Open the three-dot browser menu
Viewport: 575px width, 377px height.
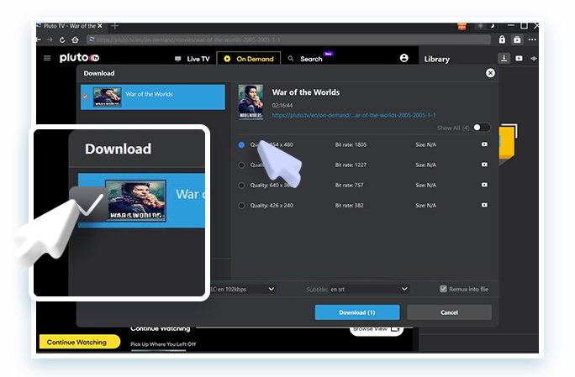[x=532, y=39]
